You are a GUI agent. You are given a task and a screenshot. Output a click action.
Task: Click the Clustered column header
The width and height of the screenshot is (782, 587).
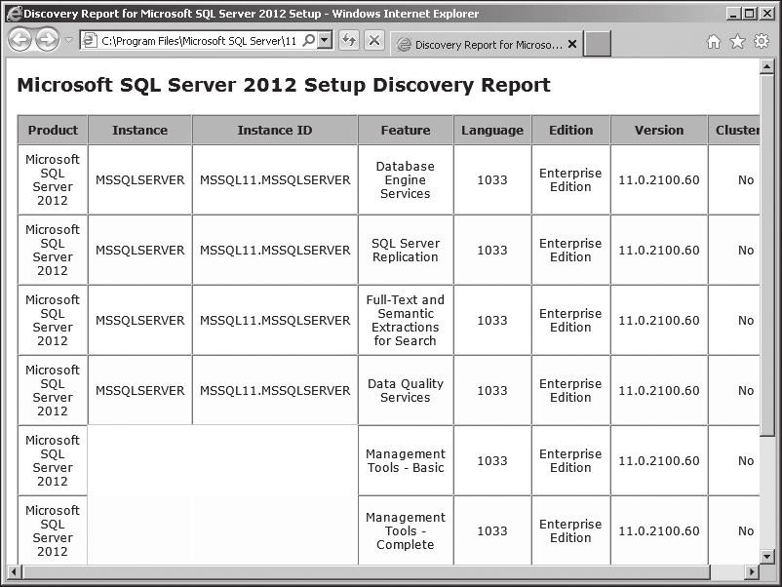coord(734,130)
